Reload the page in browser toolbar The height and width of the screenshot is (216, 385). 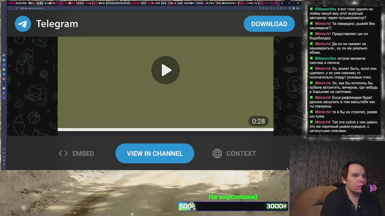tap(17, 8)
